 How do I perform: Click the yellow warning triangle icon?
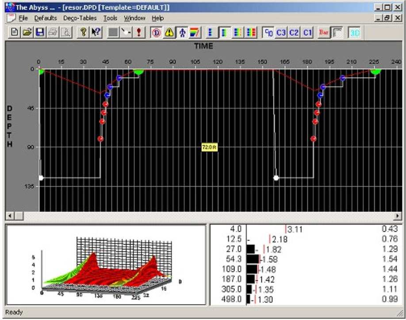click(169, 33)
